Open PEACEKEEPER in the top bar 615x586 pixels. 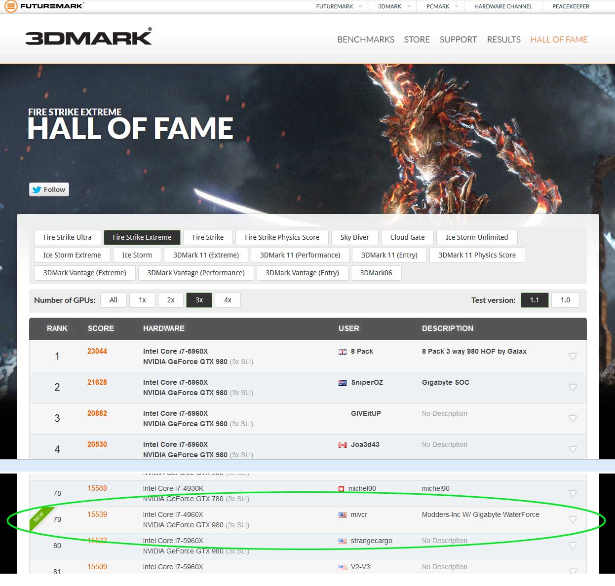click(x=571, y=6)
